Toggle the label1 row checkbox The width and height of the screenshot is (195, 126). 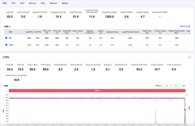pos(6,45)
